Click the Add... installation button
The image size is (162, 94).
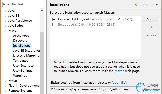[151, 19]
